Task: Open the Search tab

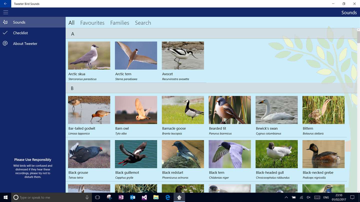Action: 143,23
